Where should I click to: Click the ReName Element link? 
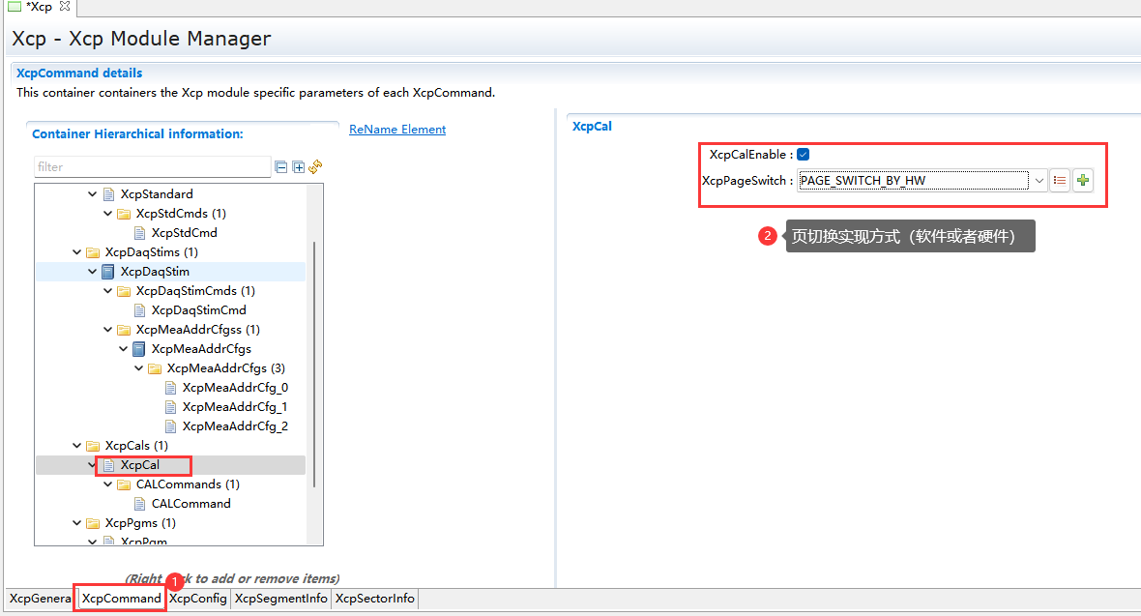[x=397, y=130]
